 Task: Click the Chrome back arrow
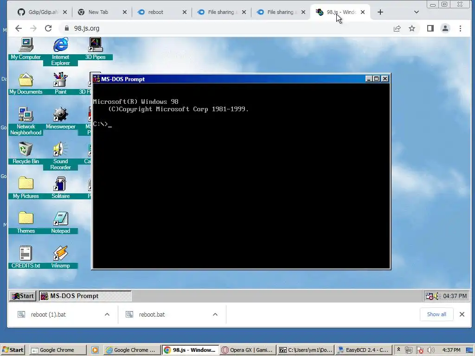19,28
